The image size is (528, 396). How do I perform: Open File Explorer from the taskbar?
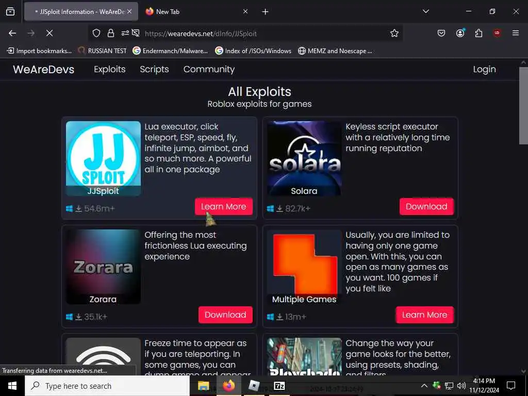coord(203,386)
